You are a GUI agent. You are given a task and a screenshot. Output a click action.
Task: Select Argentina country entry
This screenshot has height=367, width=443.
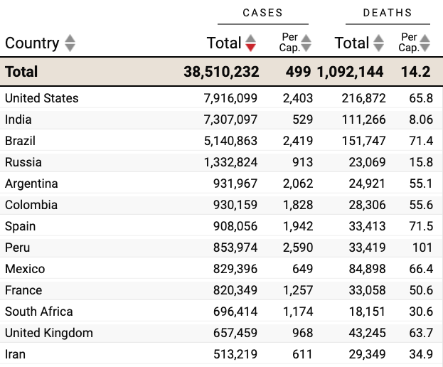click(x=31, y=183)
